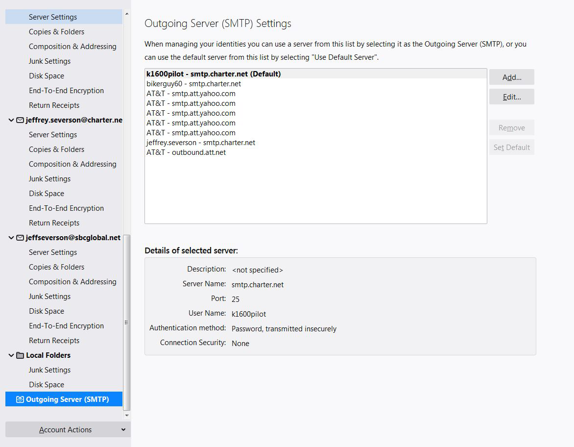This screenshot has width=574, height=447.
Task: Select the k1600pilot - smtp.charter.net (Default) server
Action: coord(315,74)
